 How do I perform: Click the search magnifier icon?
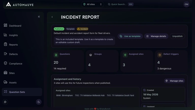pyautogui.click(x=109, y=4)
